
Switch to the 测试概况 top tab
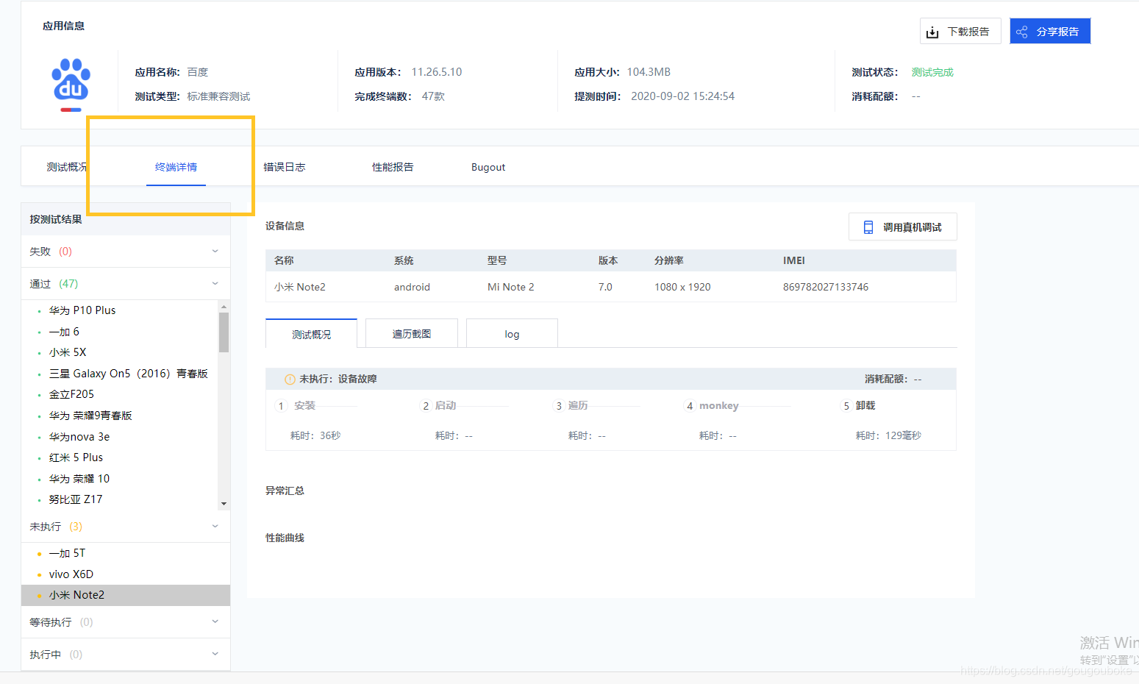click(x=67, y=167)
